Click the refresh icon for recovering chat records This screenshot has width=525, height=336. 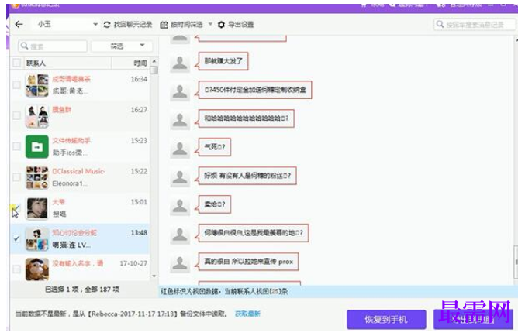(107, 25)
